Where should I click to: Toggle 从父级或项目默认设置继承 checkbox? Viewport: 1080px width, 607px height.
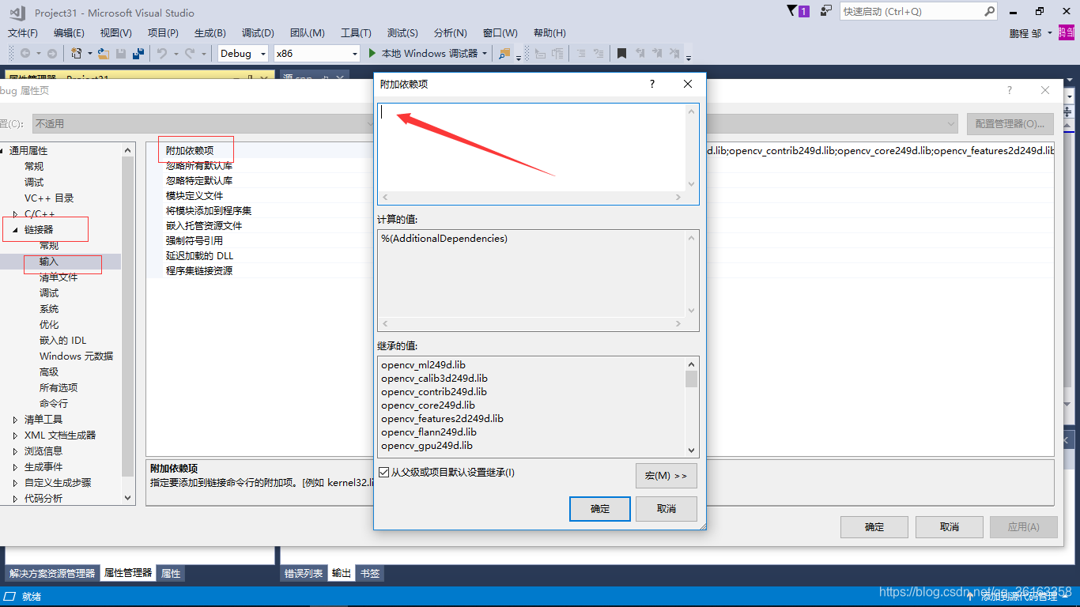tap(385, 471)
